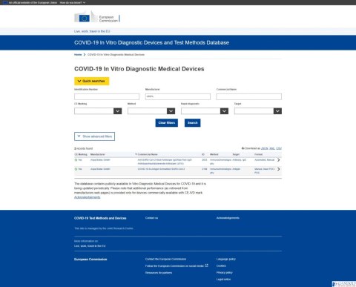Image resolution: width=356 pixels, height=287 pixels.
Task: Open 'Privacy policy' footer link
Action: pos(225,273)
